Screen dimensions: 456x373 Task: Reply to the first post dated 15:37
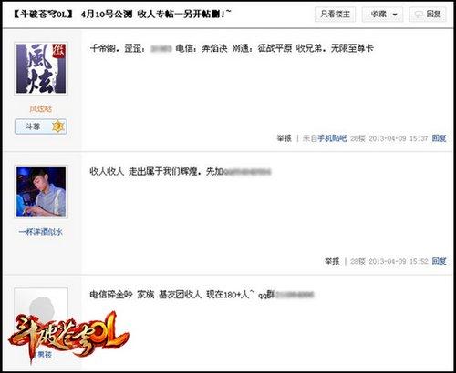(x=439, y=138)
